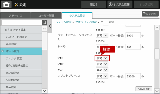Viewport: 160px width, 94px height.
Task: Click the プリントリリース: label
Action: pos(69,76)
